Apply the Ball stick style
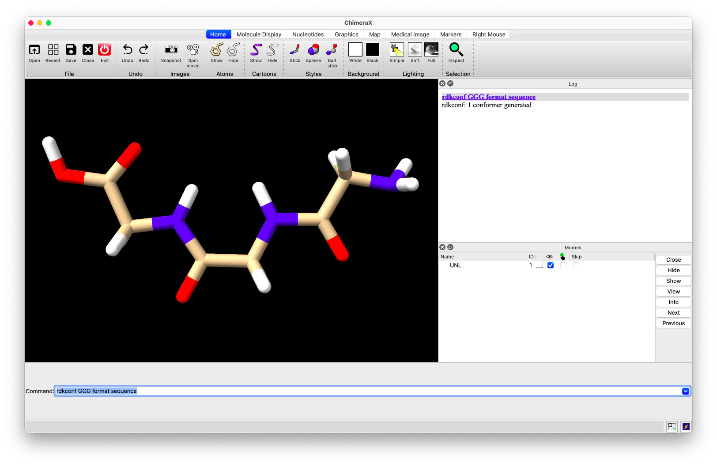The image size is (717, 466). (x=332, y=49)
